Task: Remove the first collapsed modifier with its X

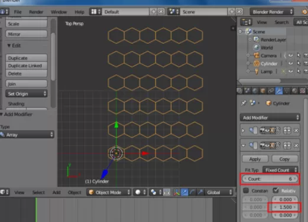Action: pyautogui.click(x=296, y=130)
